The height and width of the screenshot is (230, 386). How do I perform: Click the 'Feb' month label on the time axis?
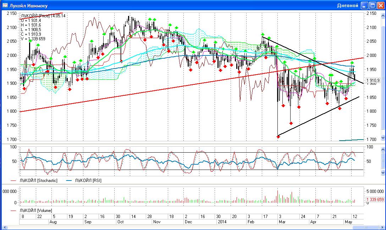pos(251,222)
